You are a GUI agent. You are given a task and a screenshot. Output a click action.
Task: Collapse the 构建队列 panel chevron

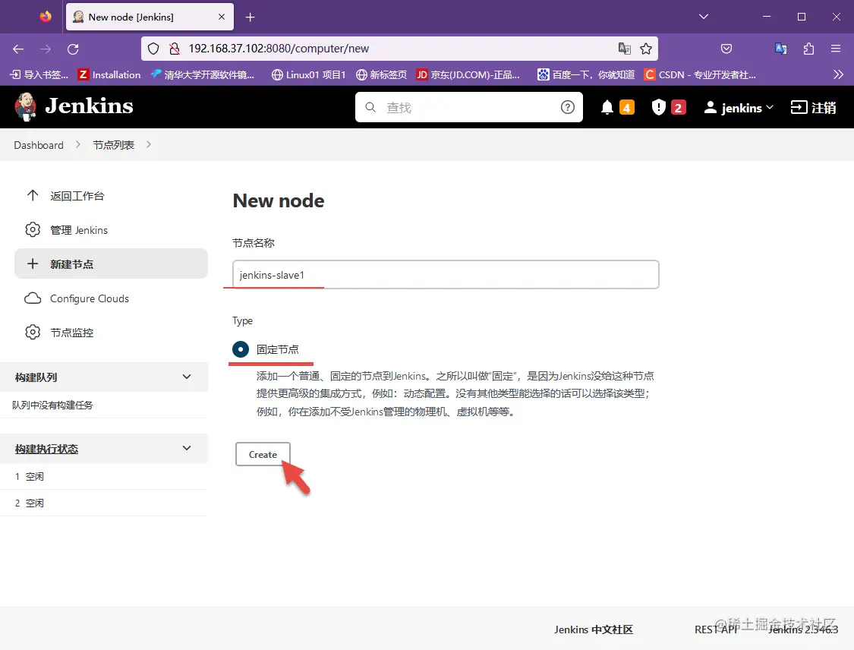point(186,377)
